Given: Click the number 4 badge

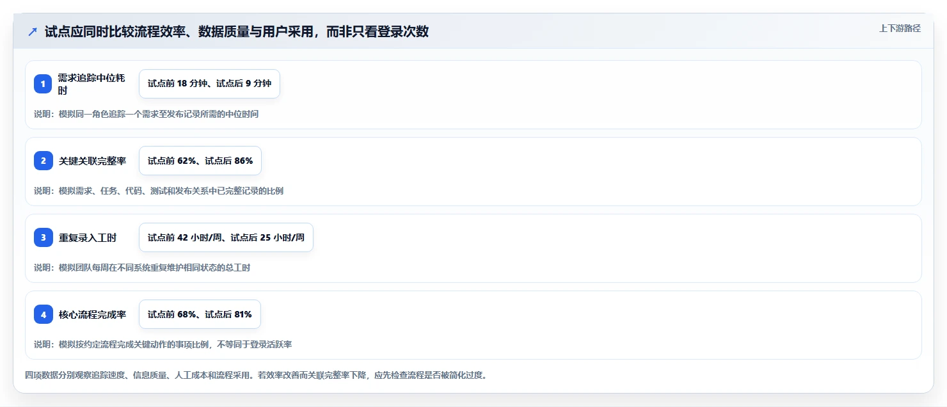Looking at the screenshot, I should (43, 314).
